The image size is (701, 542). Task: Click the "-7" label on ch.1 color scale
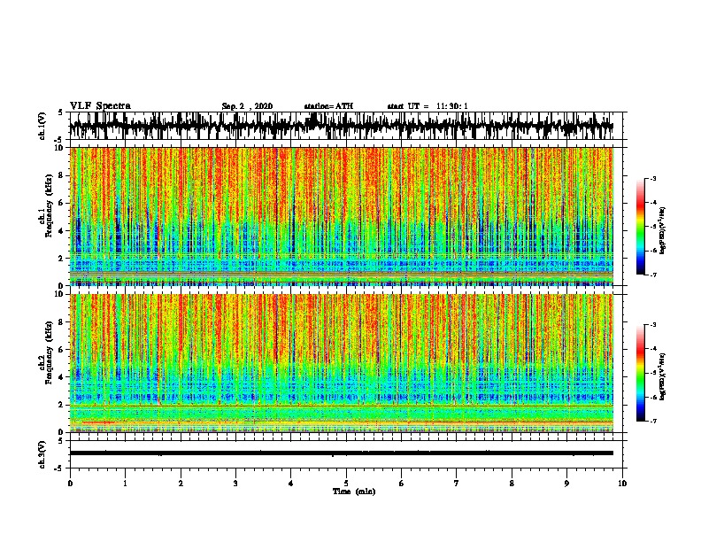652,275
